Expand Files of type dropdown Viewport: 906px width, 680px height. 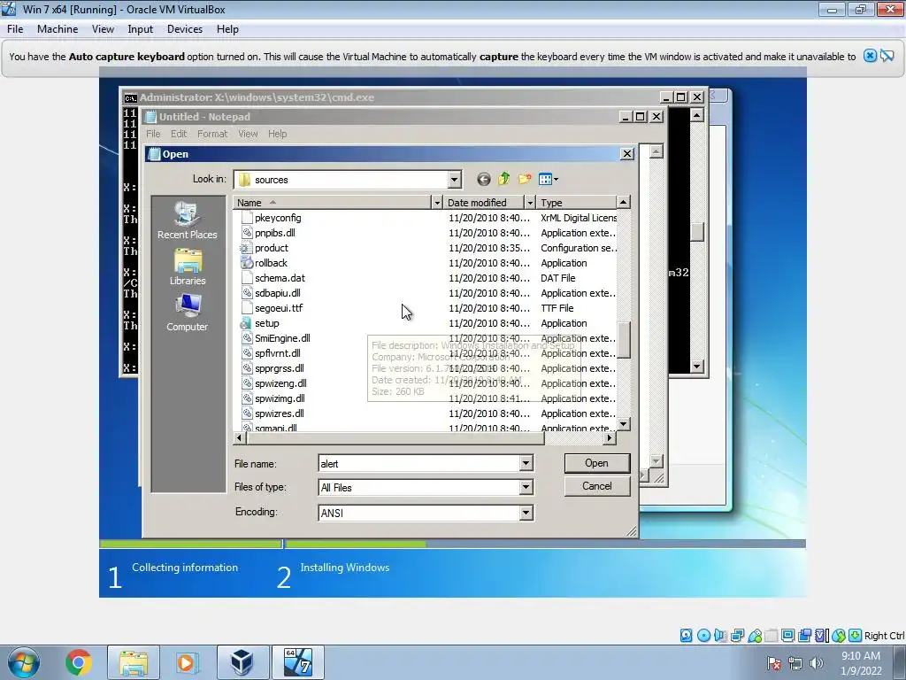[x=526, y=488]
